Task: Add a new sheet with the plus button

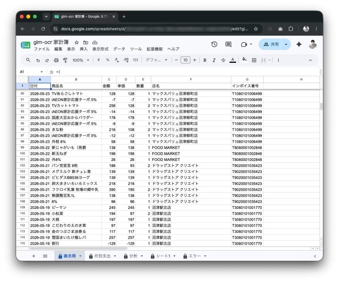Action: click(x=33, y=256)
